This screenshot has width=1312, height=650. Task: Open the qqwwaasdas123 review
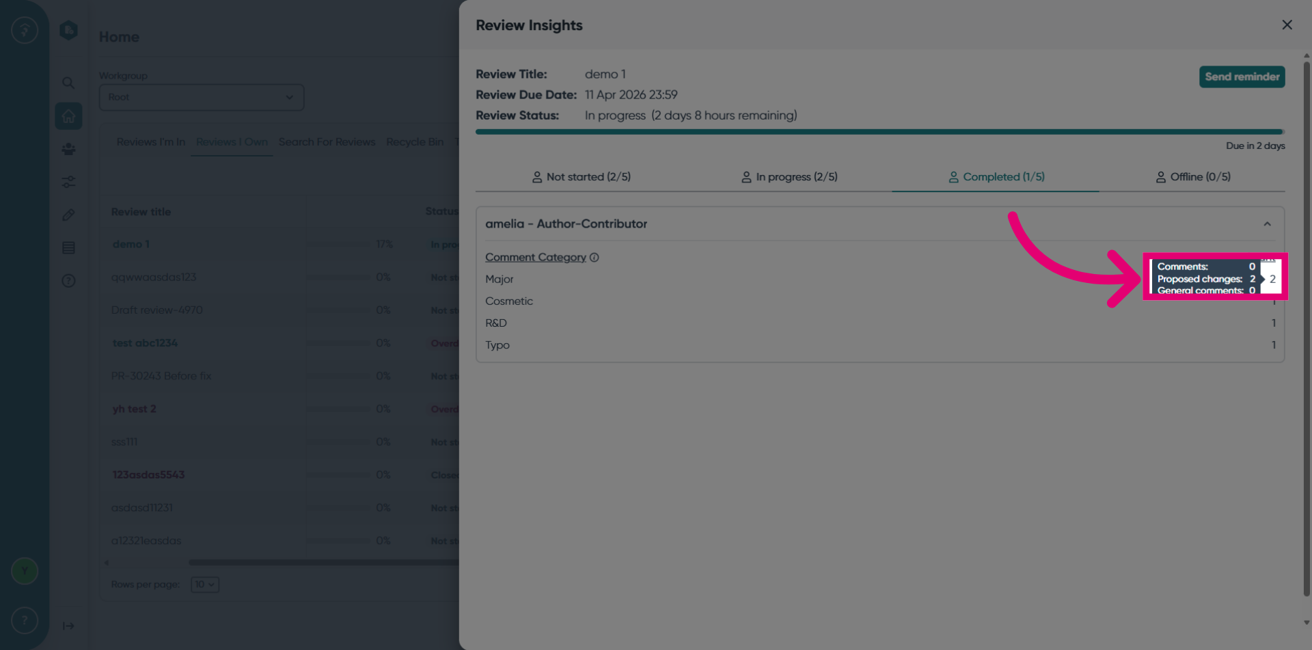[x=154, y=277]
